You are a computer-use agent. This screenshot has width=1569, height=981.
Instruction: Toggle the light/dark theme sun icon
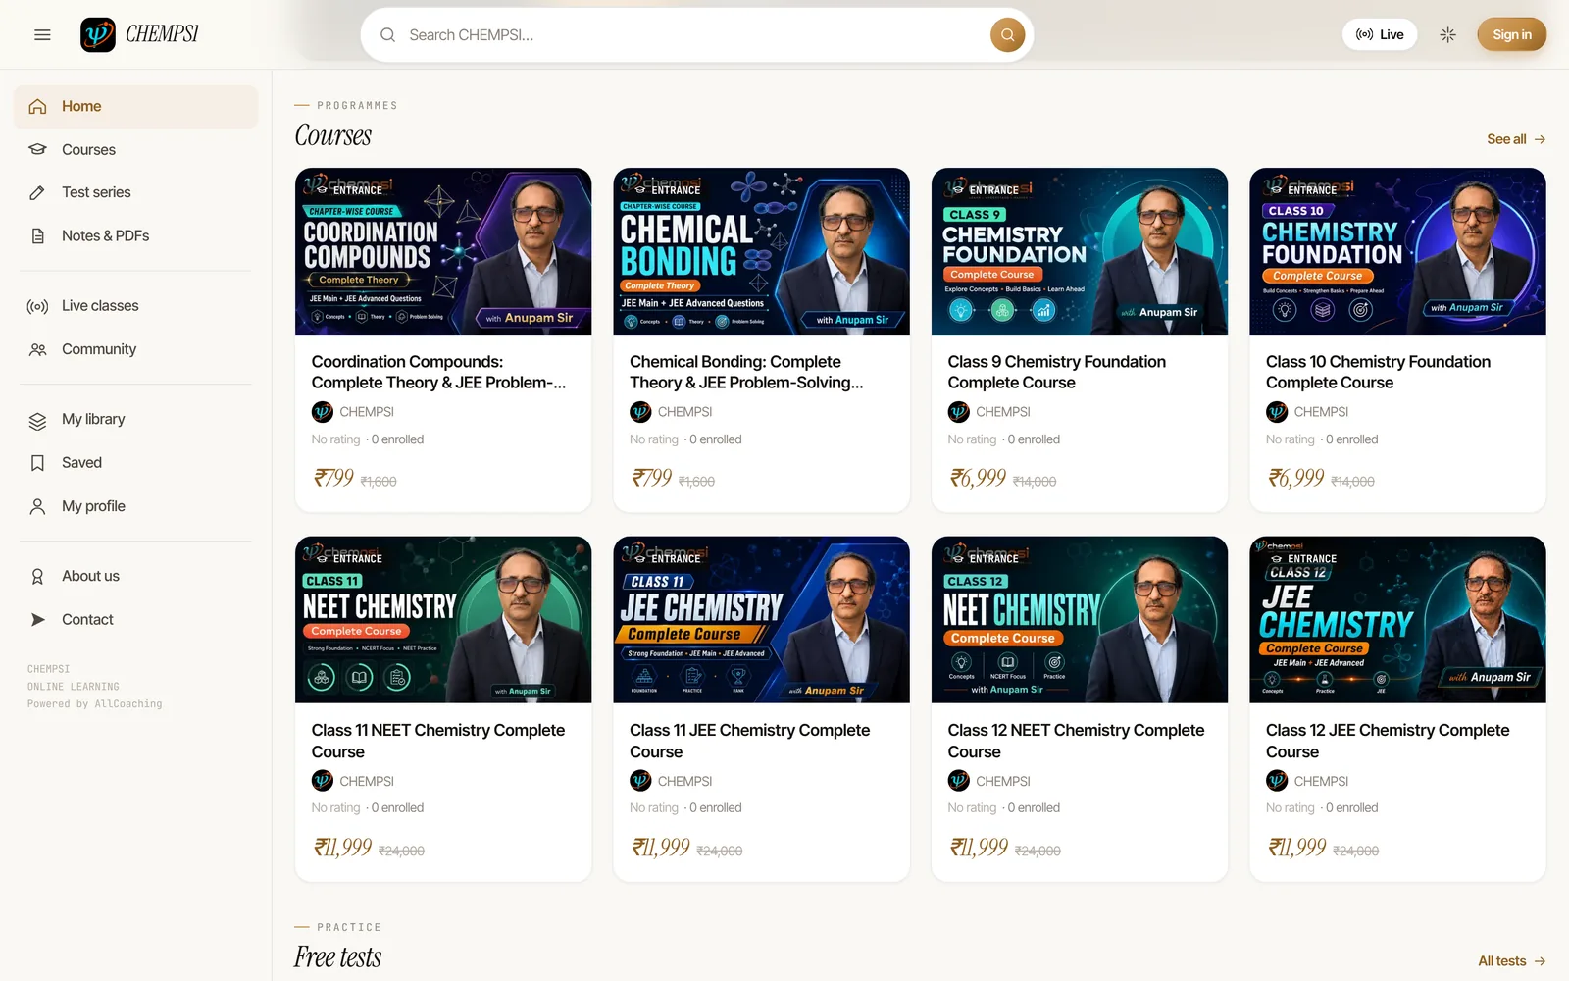coord(1447,35)
